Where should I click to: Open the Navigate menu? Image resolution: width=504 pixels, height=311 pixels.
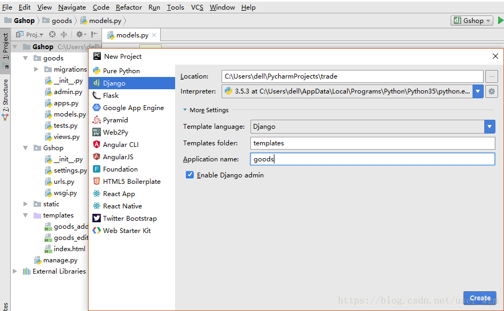click(72, 7)
